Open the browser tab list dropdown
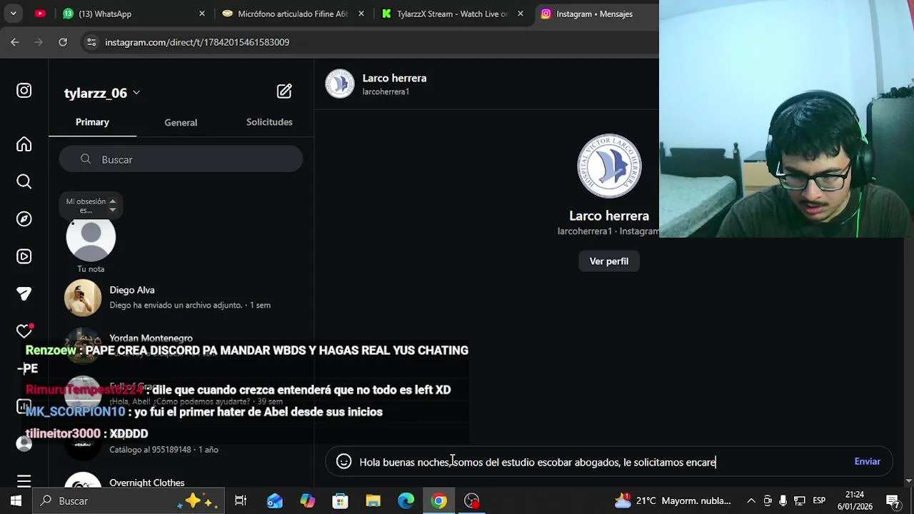The image size is (914, 514). pyautogui.click(x=13, y=14)
